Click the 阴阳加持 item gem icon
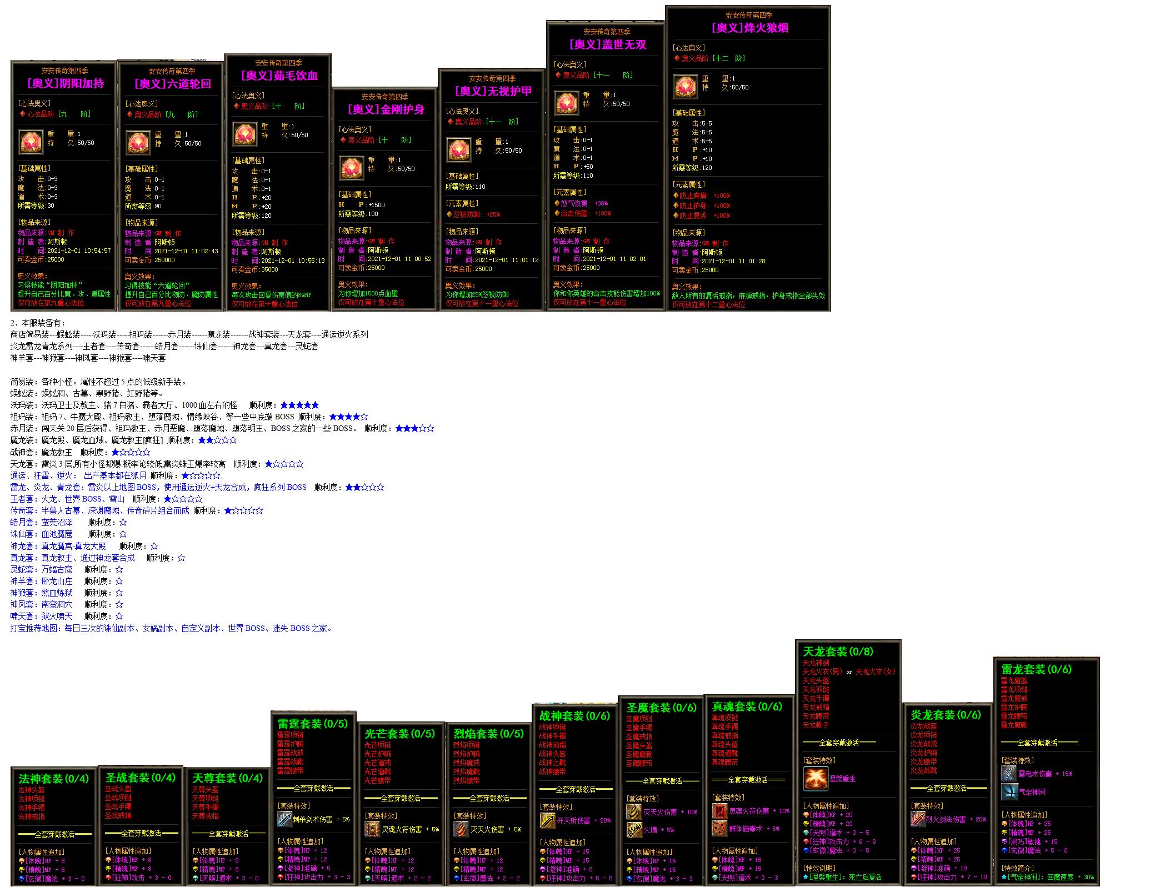Image resolution: width=1160 pixels, height=892 pixels. pos(31,142)
